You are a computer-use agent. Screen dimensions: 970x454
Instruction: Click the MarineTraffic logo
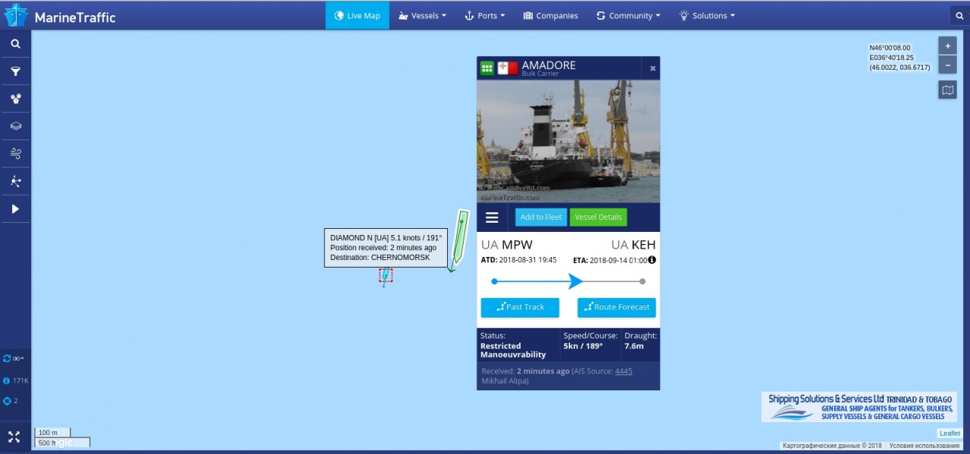(x=61, y=15)
